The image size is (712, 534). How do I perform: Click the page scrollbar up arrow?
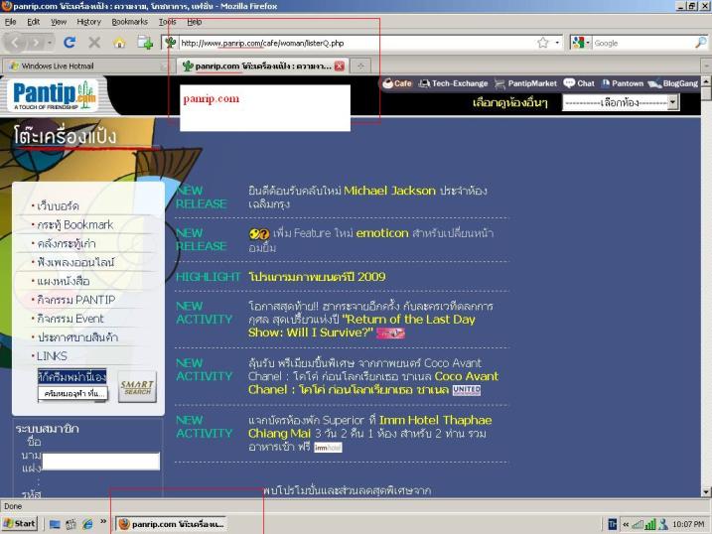click(706, 81)
